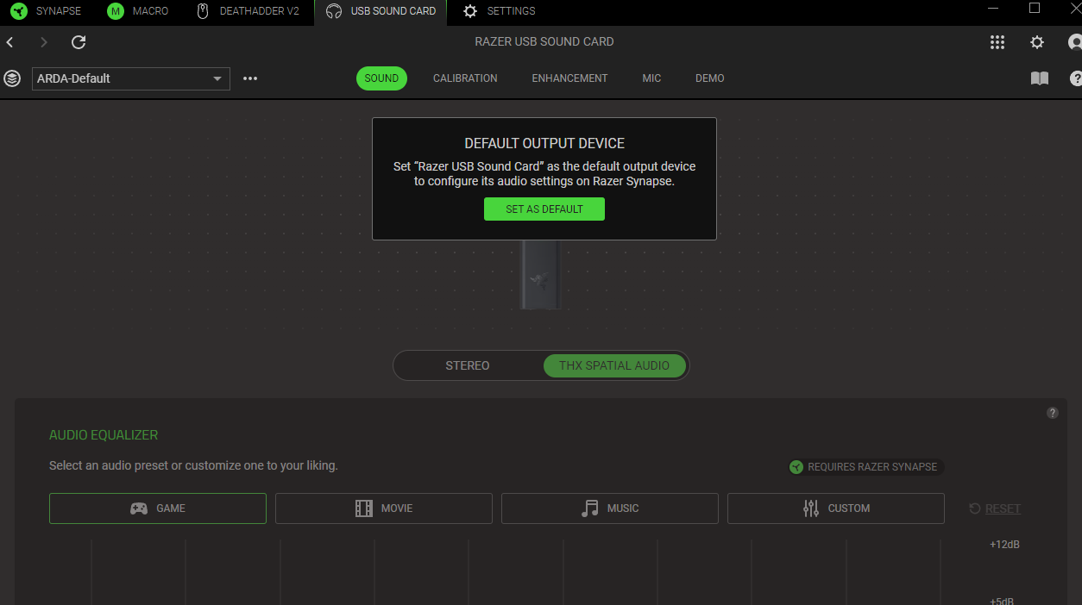Open the MIC section

pyautogui.click(x=651, y=78)
